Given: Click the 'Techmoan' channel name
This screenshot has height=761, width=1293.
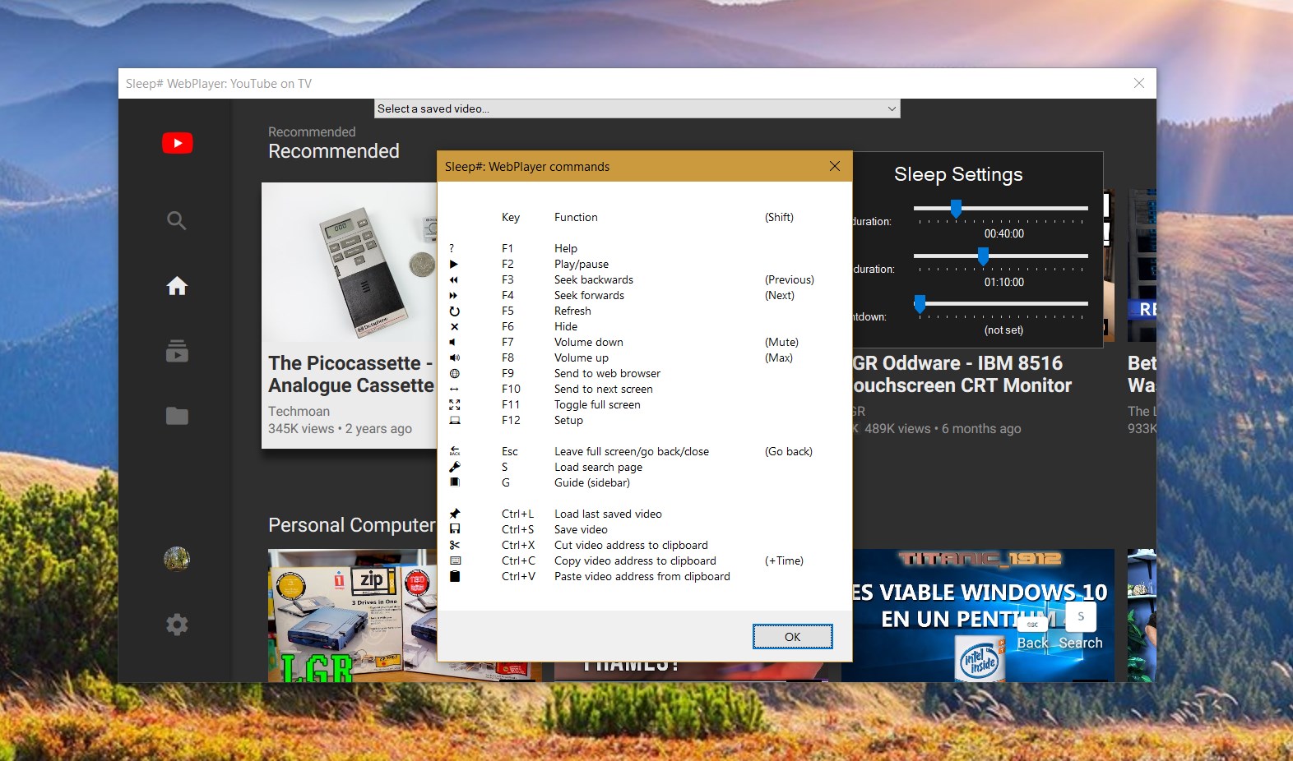Looking at the screenshot, I should click(299, 411).
